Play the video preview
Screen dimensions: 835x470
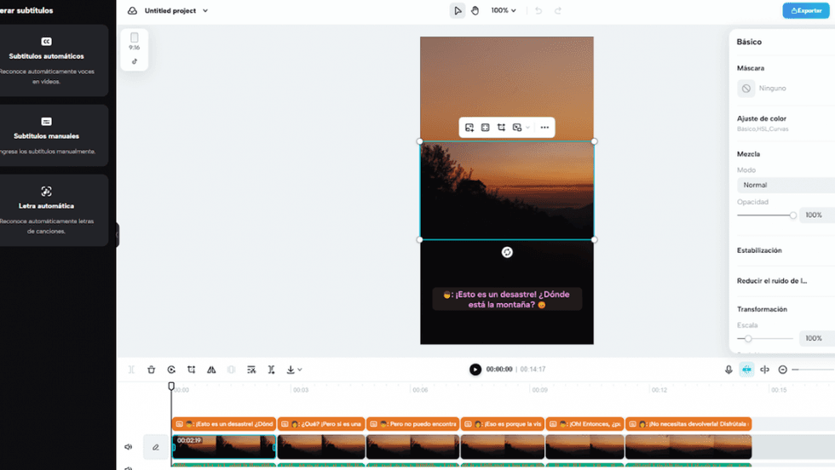click(x=475, y=370)
